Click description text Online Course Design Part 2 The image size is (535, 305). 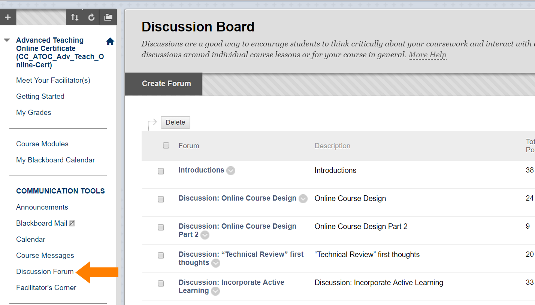(x=361, y=226)
